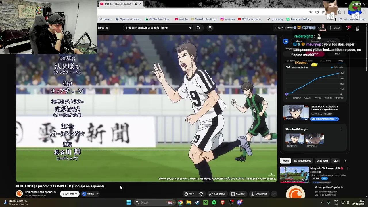Open Spotify from the taskbar
Viewport: 368px width, 207px height.
[214, 202]
